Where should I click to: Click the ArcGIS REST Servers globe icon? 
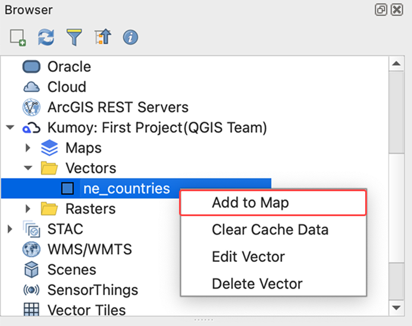pyautogui.click(x=31, y=107)
